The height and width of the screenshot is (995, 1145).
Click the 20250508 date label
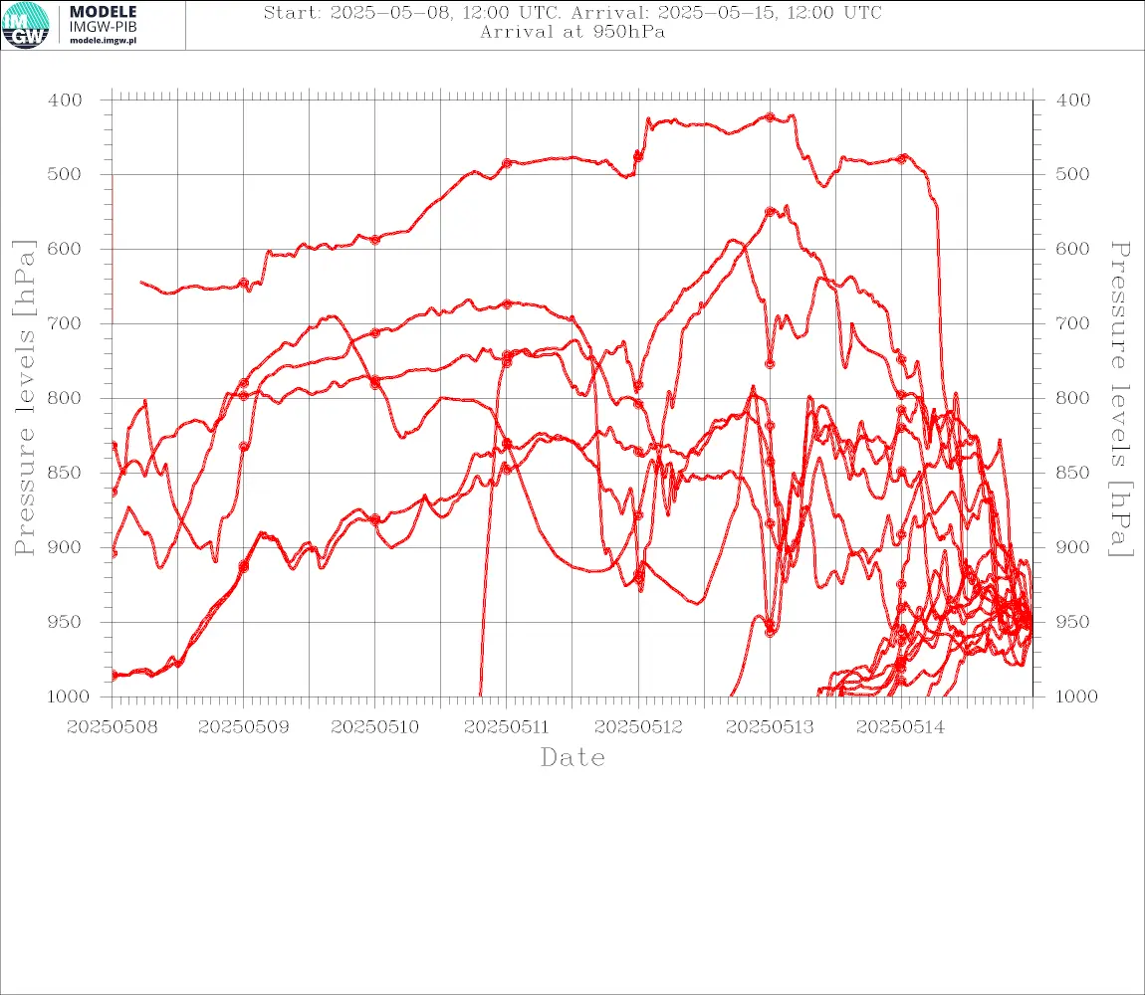[x=112, y=727]
